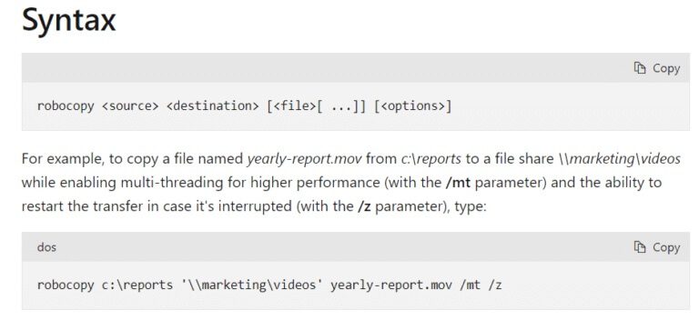Select the <destination> placeholder in the syntax line
The width and height of the screenshot is (699, 330).
tap(213, 106)
